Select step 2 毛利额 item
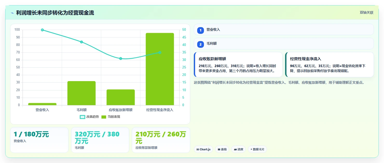 click(284, 44)
